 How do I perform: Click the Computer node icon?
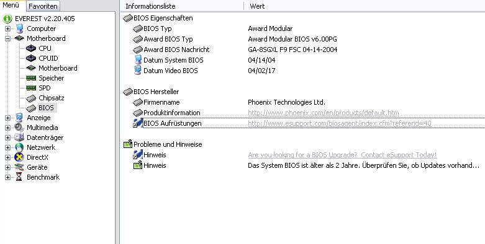point(19,28)
